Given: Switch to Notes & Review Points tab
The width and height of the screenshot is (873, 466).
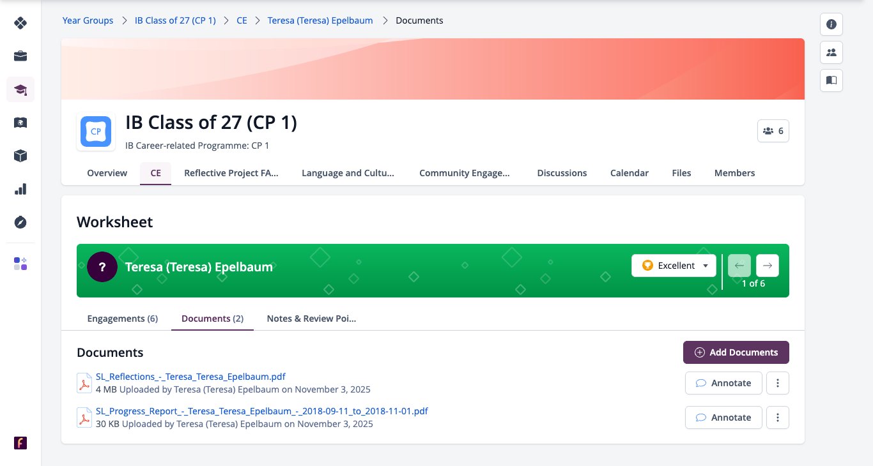Looking at the screenshot, I should pyautogui.click(x=311, y=319).
